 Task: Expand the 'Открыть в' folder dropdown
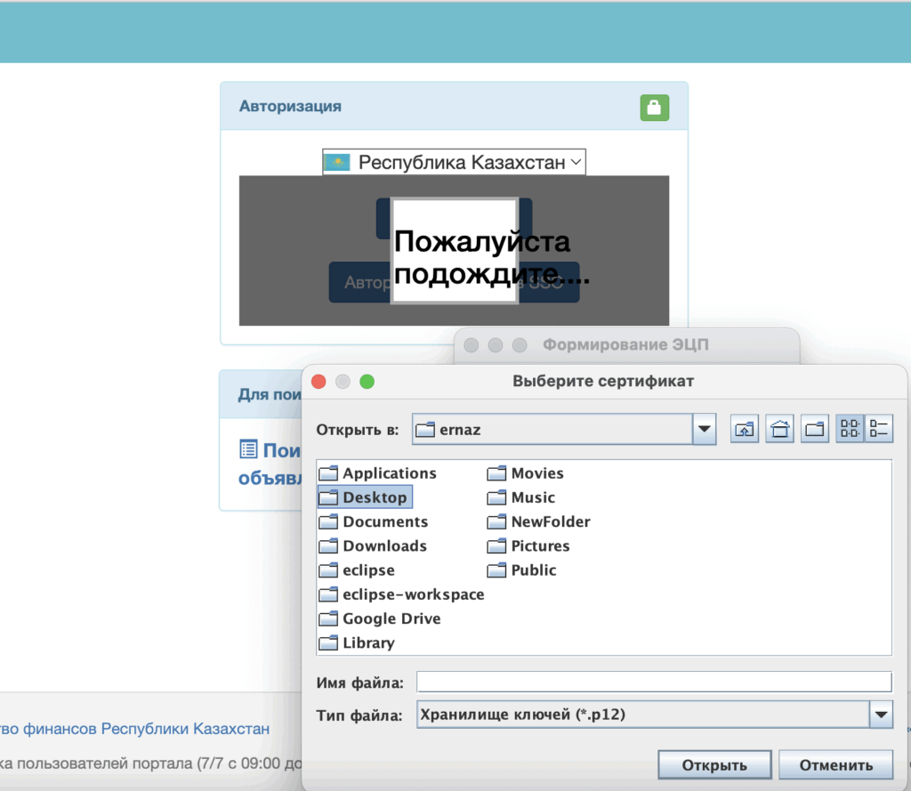click(704, 430)
